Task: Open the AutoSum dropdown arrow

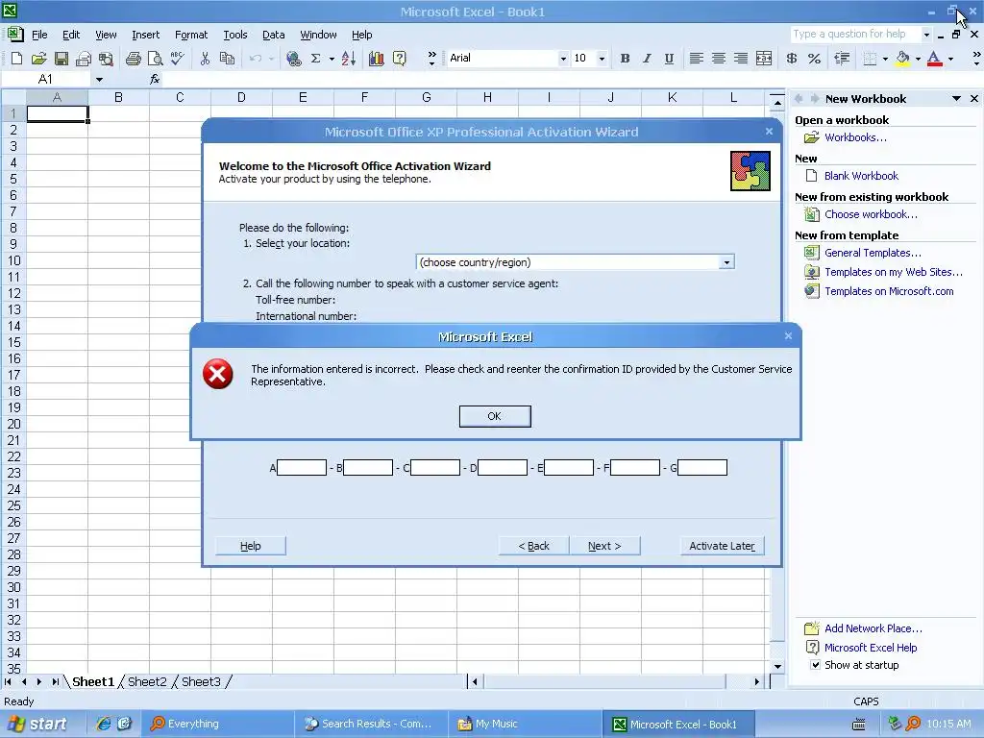Action: click(x=332, y=59)
